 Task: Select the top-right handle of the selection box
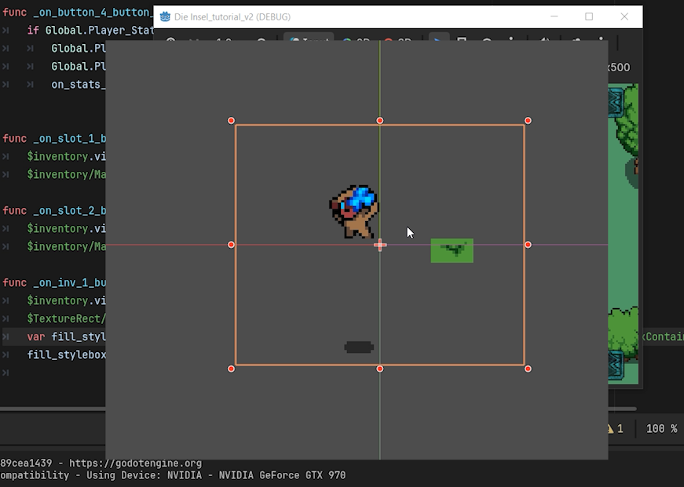[x=528, y=121]
